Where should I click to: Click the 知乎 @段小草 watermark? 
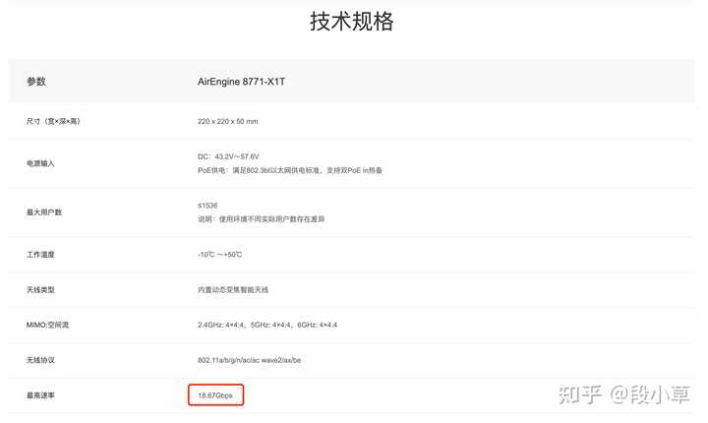pyautogui.click(x=624, y=394)
